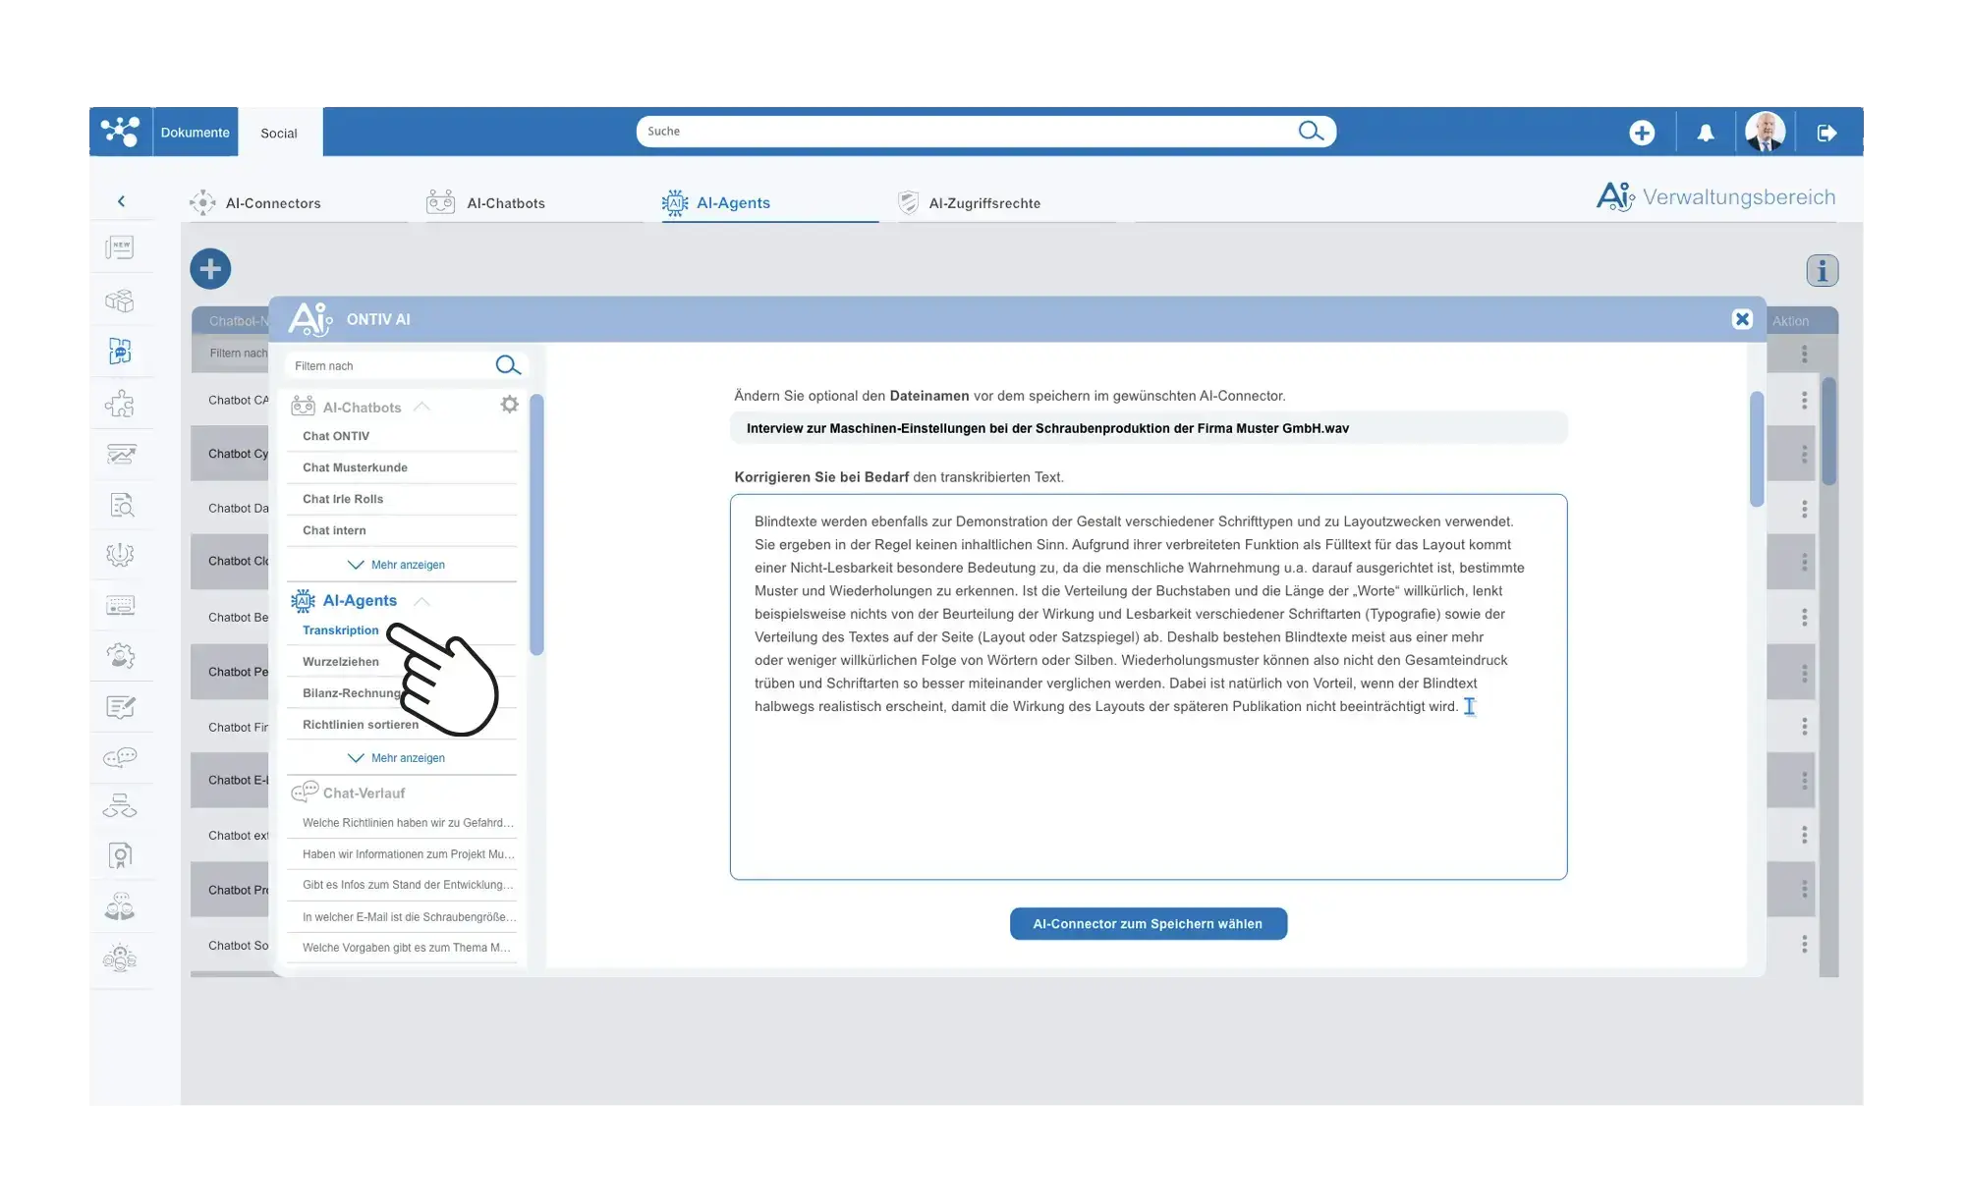
Task: Click the dialog's vertical scrollbar
Action: pos(1757,450)
